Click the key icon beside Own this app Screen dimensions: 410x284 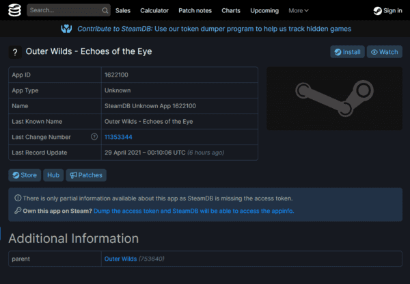(18, 211)
